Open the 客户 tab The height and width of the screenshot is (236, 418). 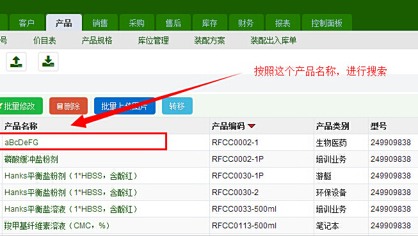coord(26,23)
